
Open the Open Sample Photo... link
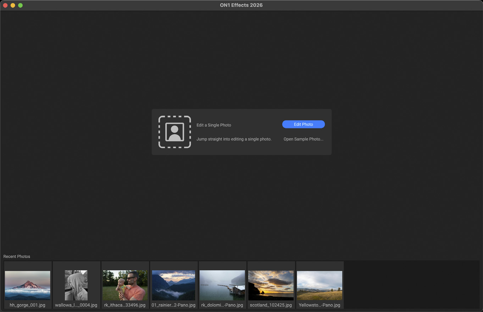pyautogui.click(x=303, y=139)
